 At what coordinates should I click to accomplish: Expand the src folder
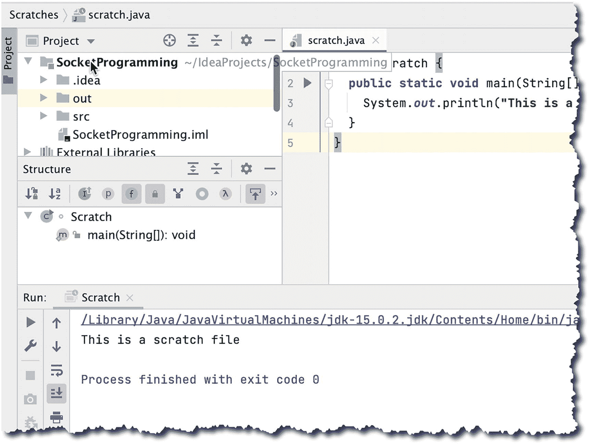[x=44, y=116]
